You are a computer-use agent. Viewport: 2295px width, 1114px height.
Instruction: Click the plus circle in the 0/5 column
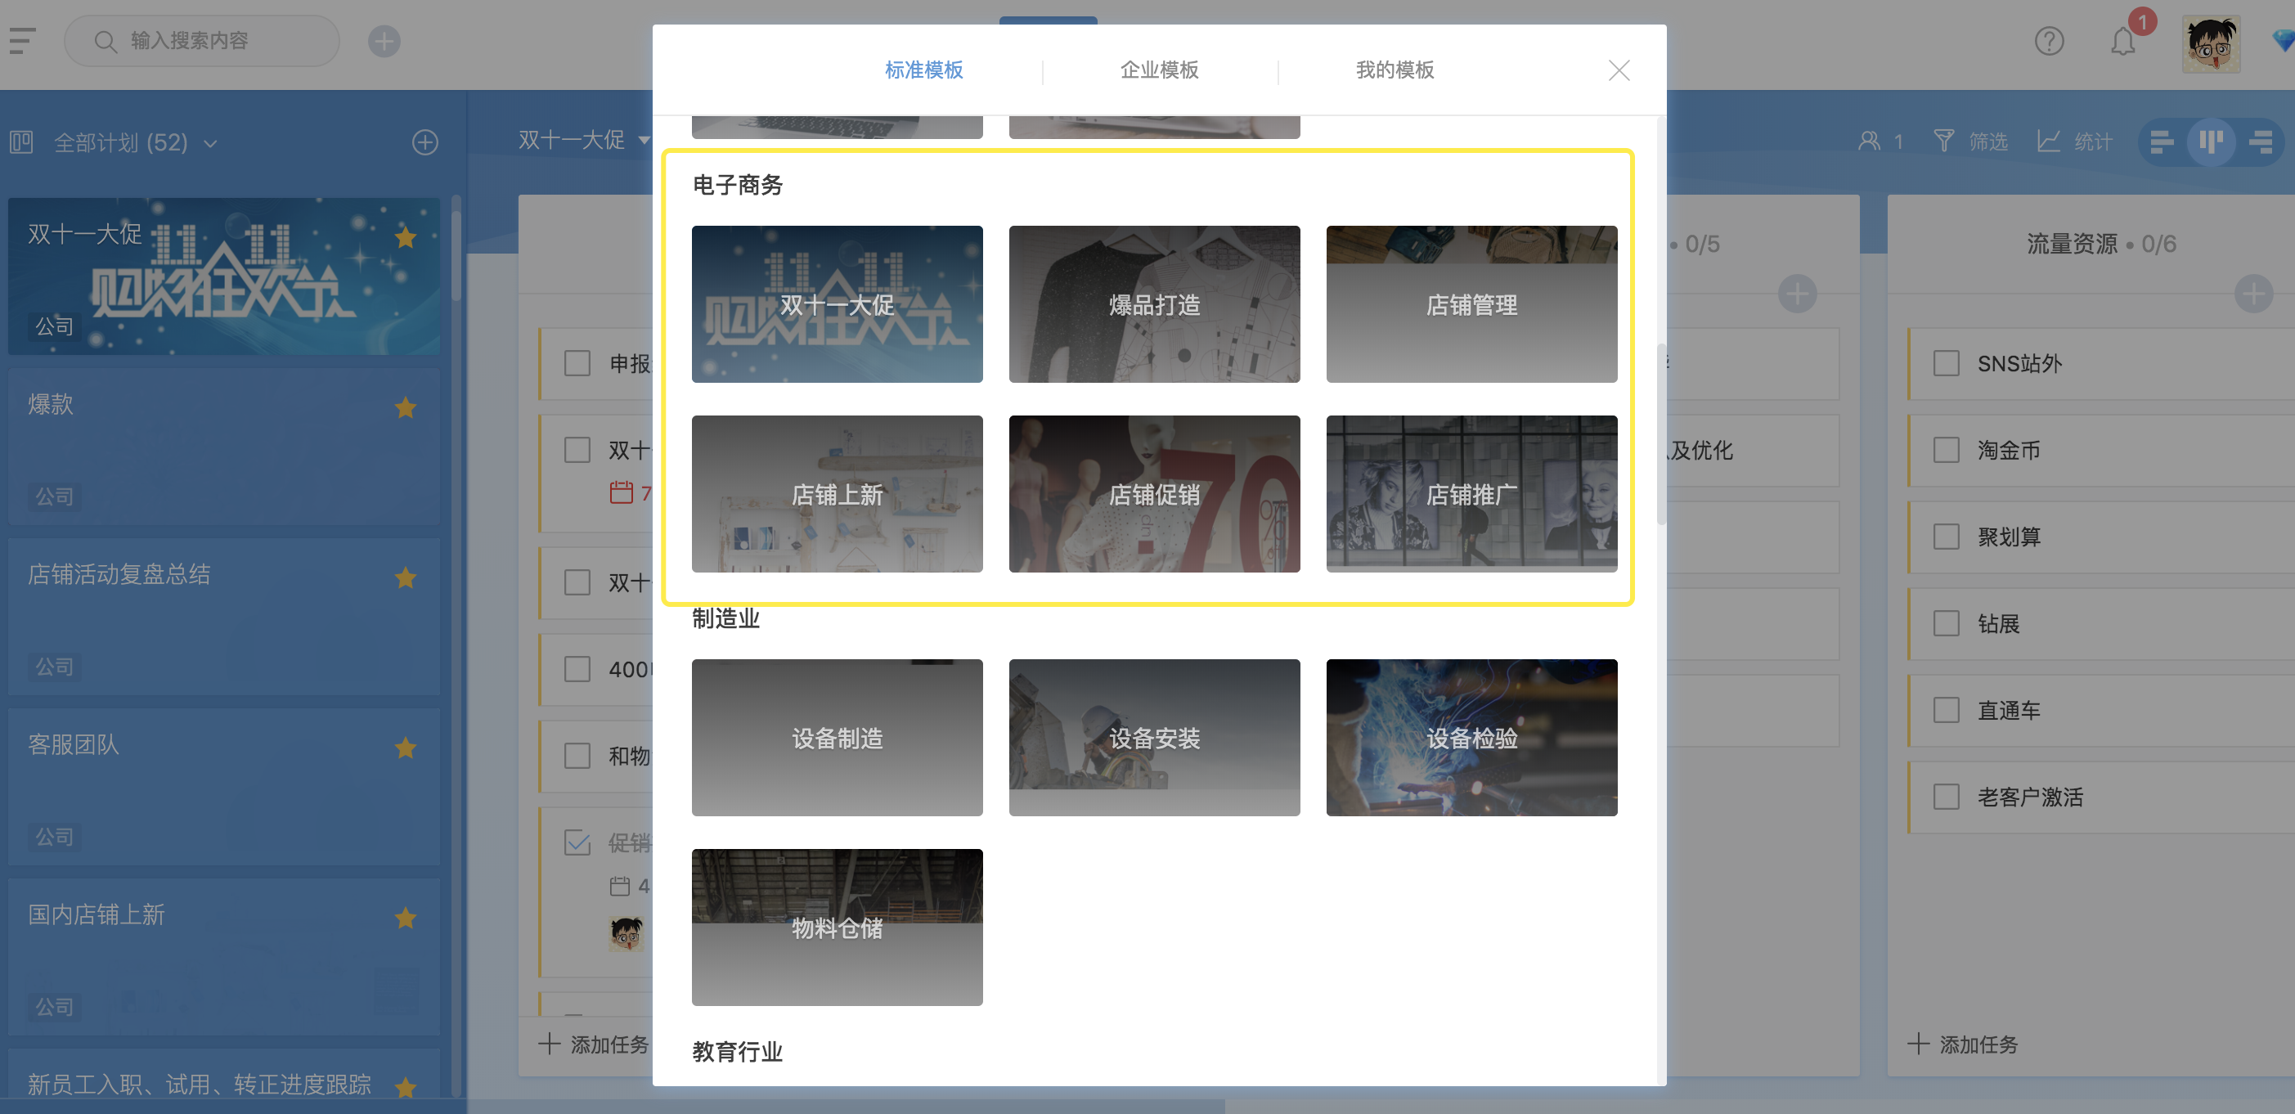point(1797,294)
